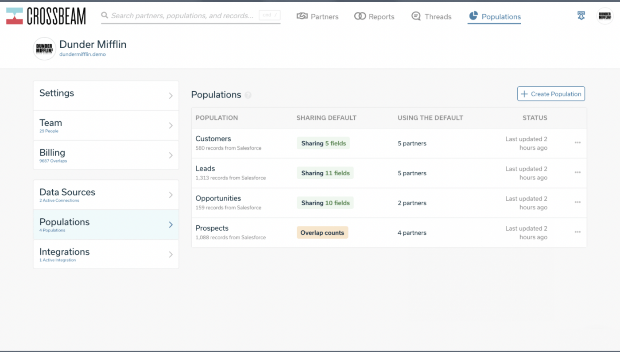Click the Overlap counts badge

point(322,233)
